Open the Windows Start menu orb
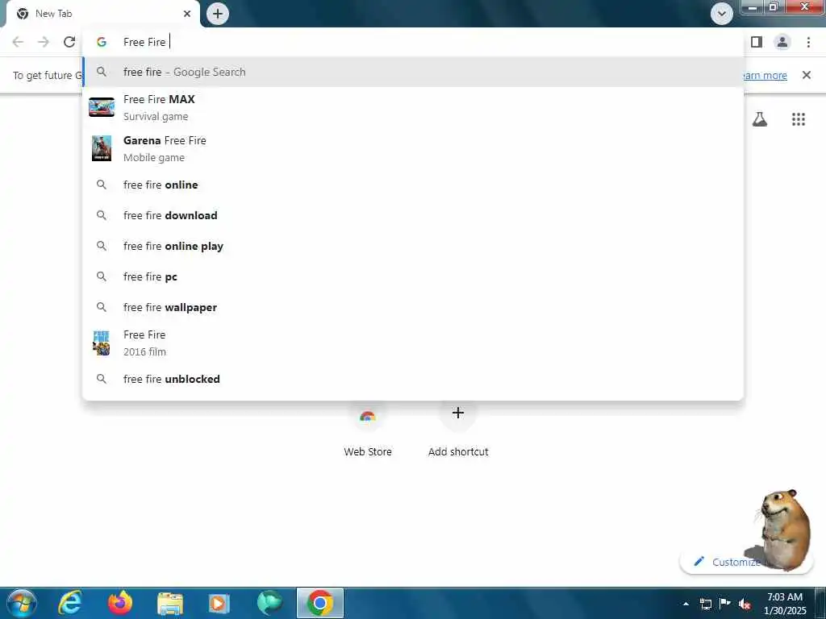The image size is (826, 619). click(x=22, y=603)
